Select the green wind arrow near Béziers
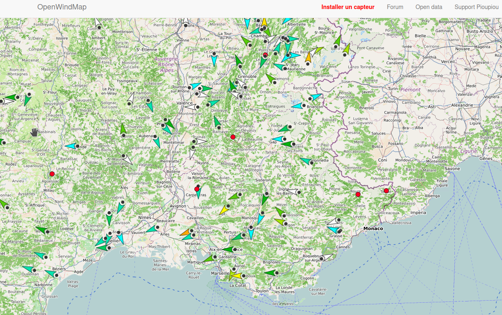This screenshot has width=502, height=315. point(52,273)
